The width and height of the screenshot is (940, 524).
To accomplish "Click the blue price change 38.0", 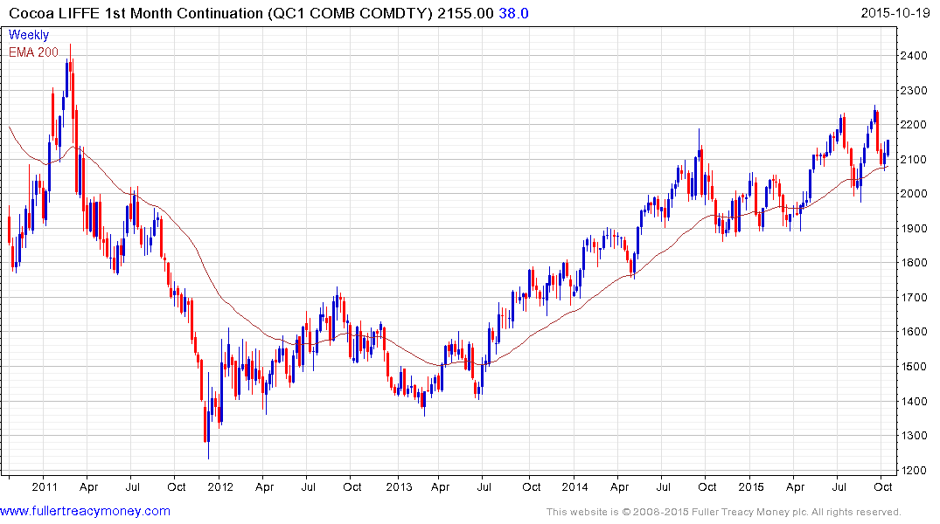I will pos(513,13).
